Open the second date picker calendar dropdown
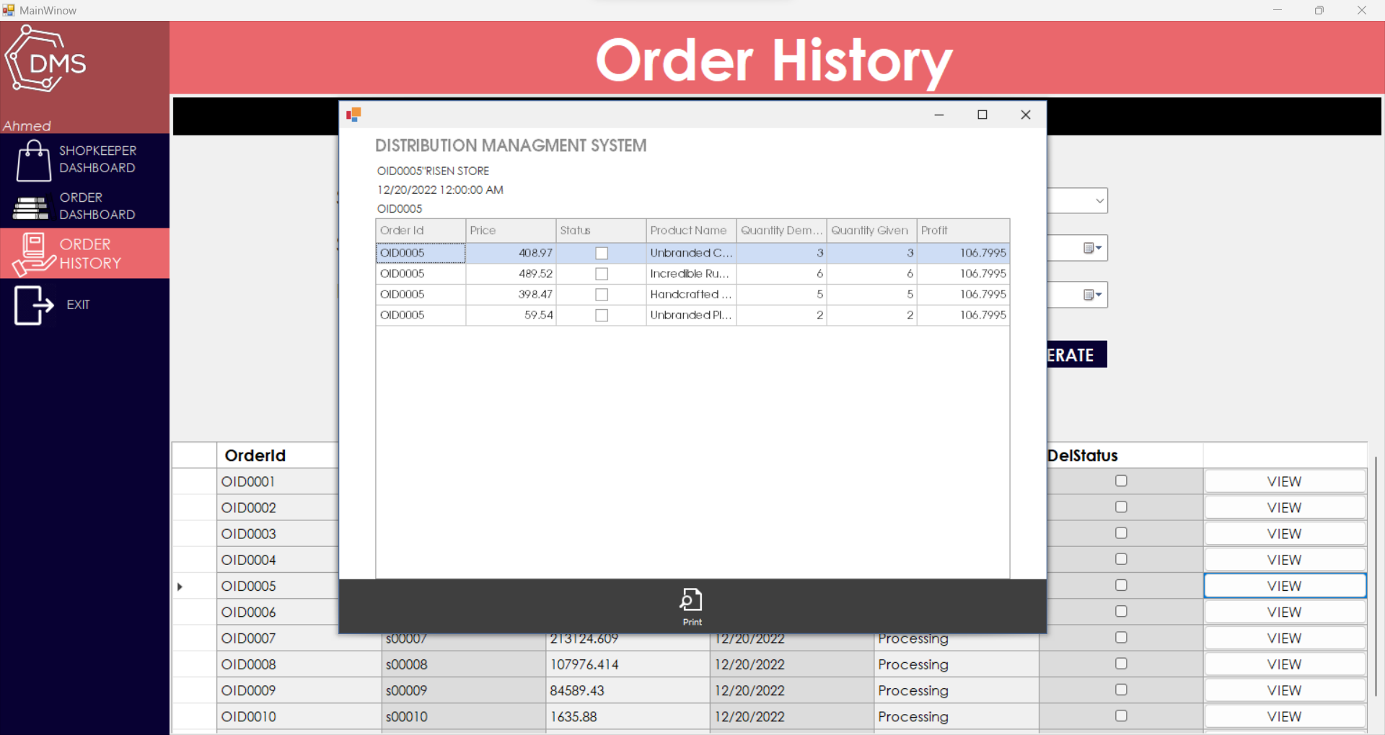Screen dimensions: 1385x735 click(1093, 295)
